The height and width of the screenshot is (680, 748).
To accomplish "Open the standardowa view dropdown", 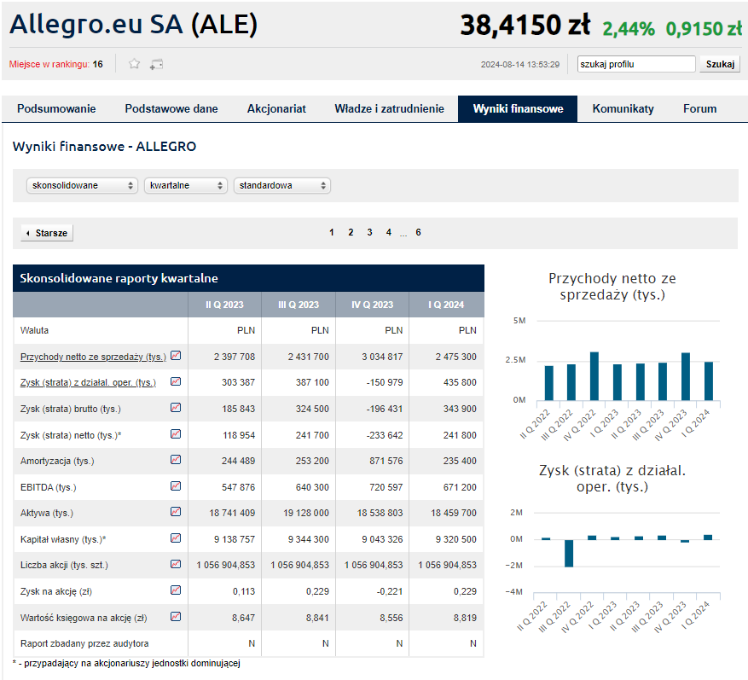I will pyautogui.click(x=282, y=186).
